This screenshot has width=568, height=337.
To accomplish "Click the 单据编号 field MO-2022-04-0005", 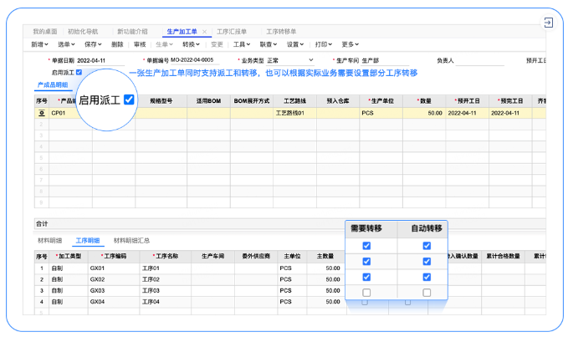I will [195, 60].
